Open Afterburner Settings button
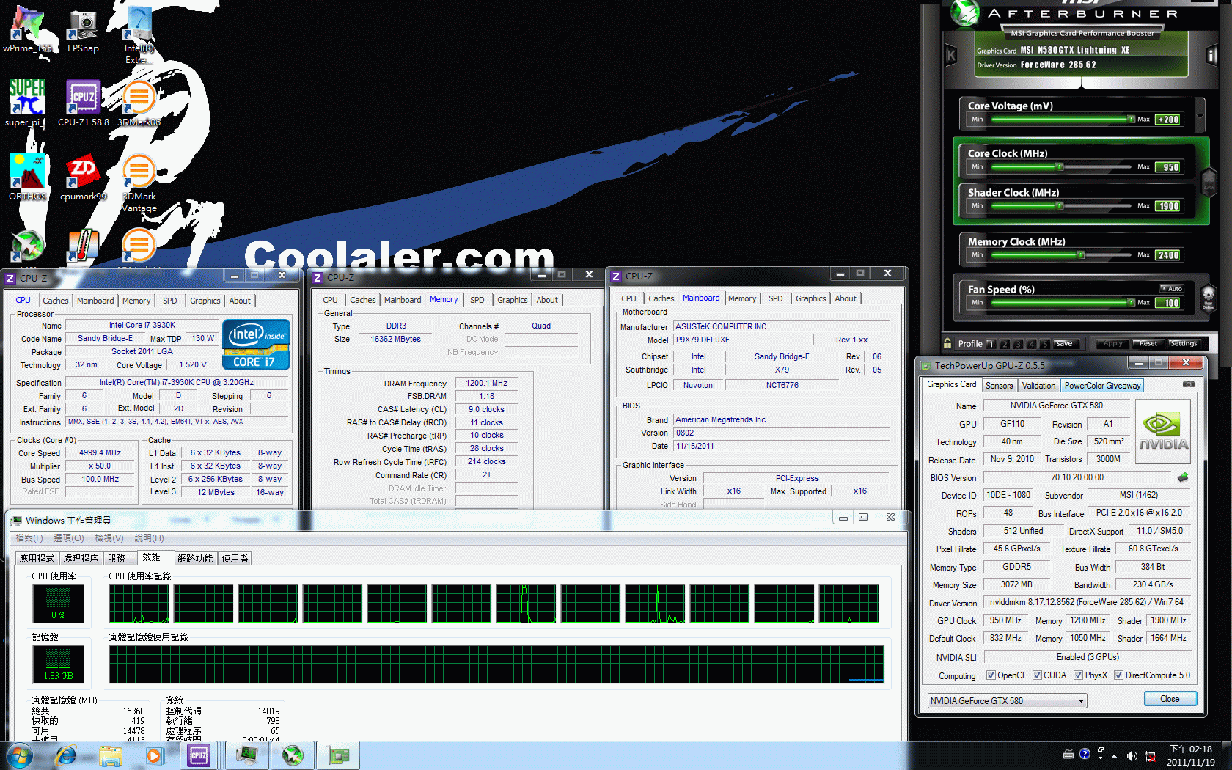Screen dimensions: 1232x770 point(1184,343)
